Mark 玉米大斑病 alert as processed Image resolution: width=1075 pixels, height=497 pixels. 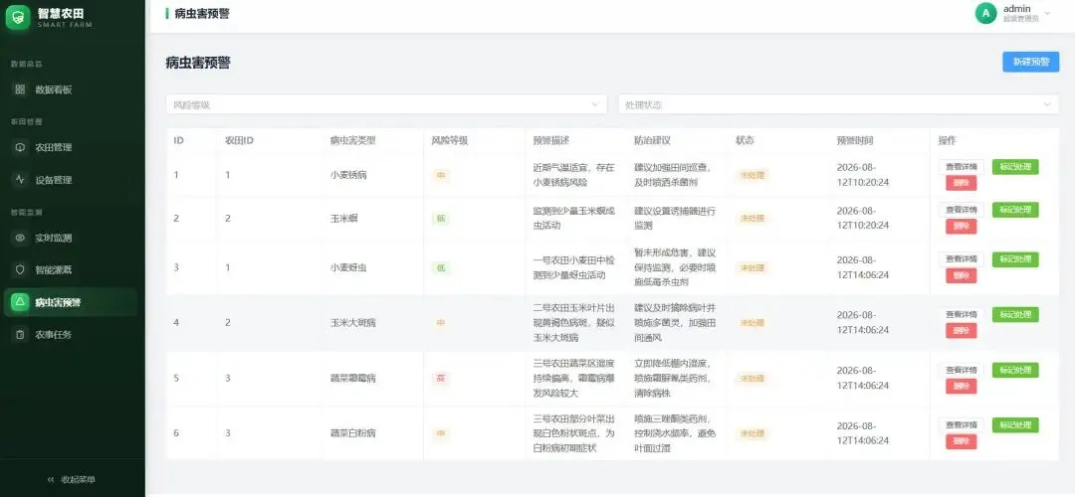tap(1015, 314)
